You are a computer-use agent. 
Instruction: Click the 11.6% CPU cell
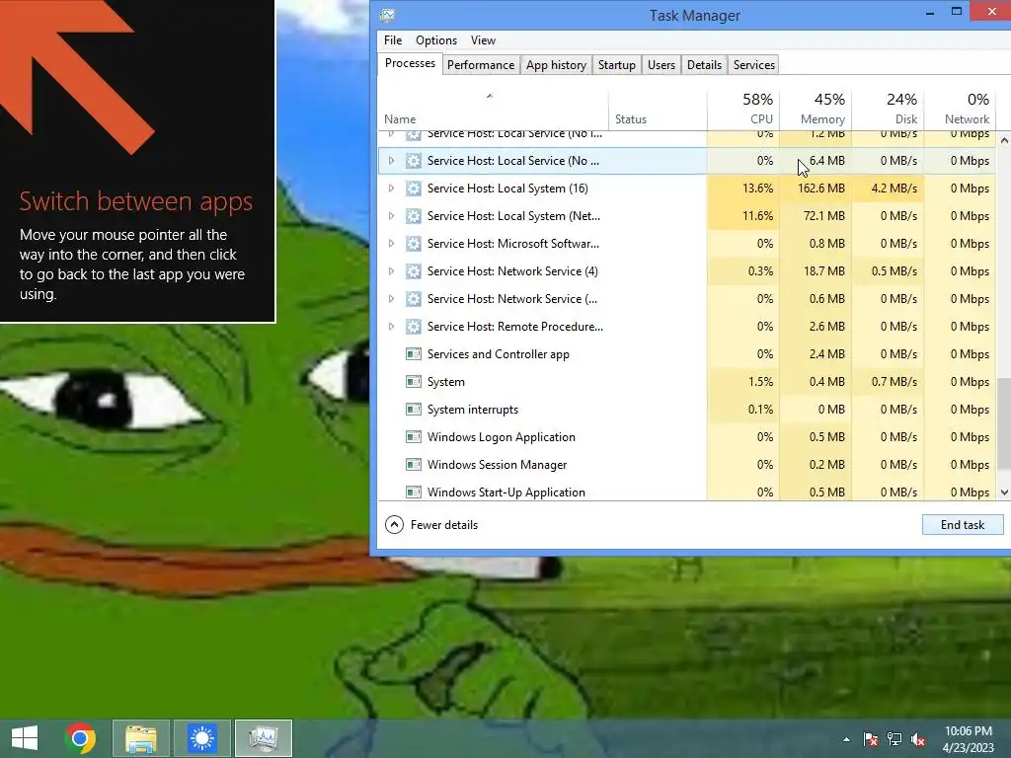[743, 216]
